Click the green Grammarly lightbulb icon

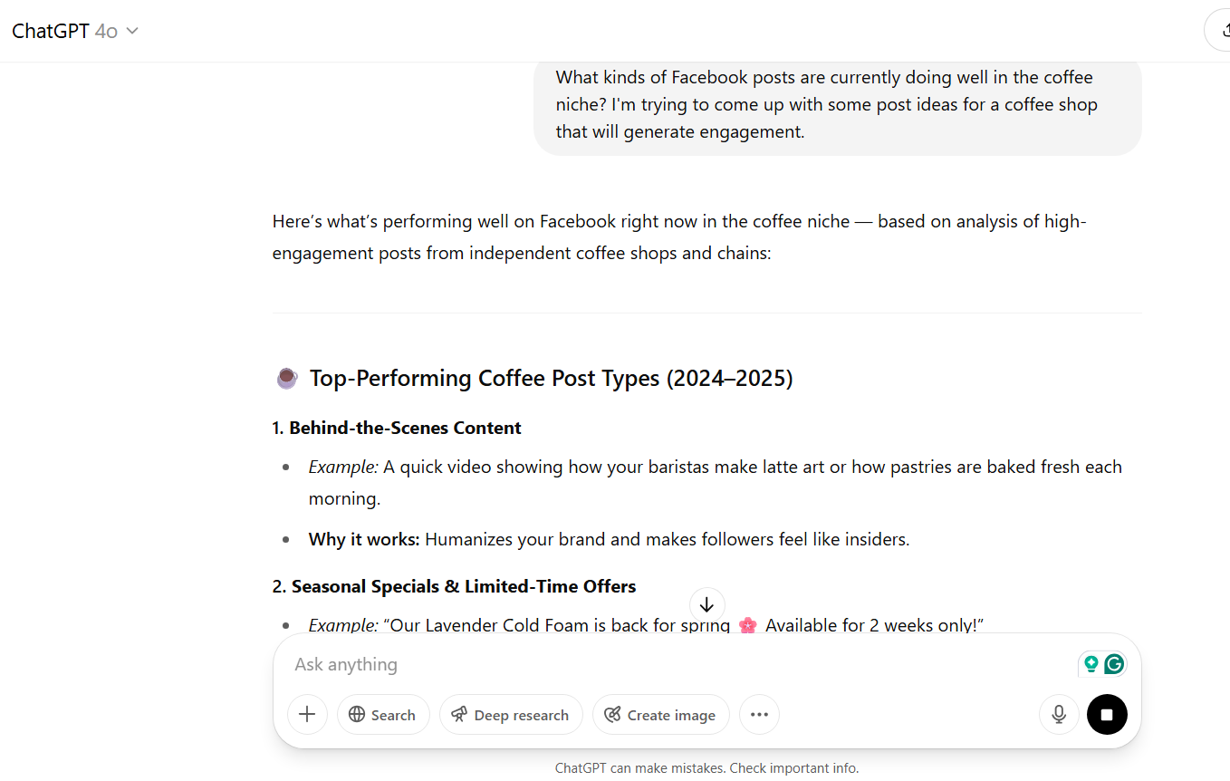[1091, 664]
